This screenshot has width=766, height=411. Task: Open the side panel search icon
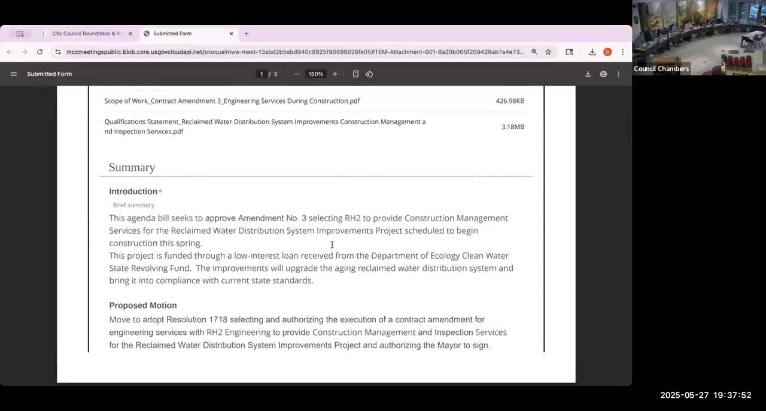coord(570,52)
